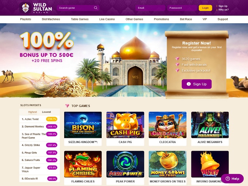248x186 pixels.
Task: Focus the Password input field
Action: click(182, 8)
